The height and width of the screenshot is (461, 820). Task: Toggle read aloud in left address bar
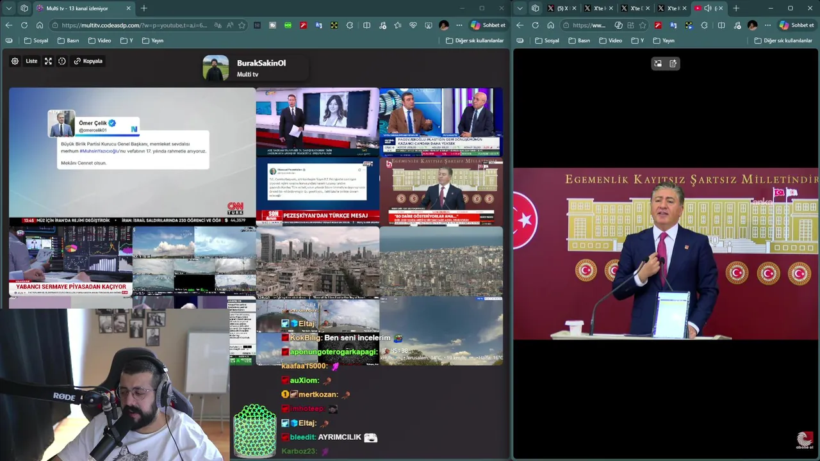pos(230,25)
